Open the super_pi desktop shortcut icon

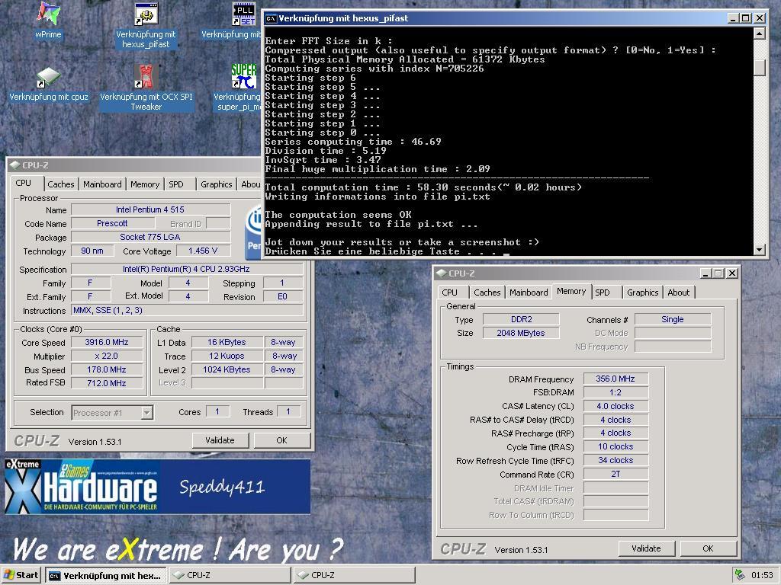point(243,77)
